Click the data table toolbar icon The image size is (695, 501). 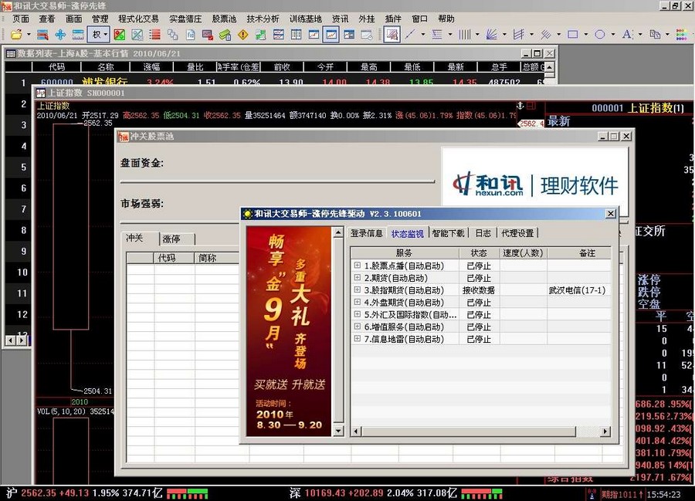(x=295, y=35)
